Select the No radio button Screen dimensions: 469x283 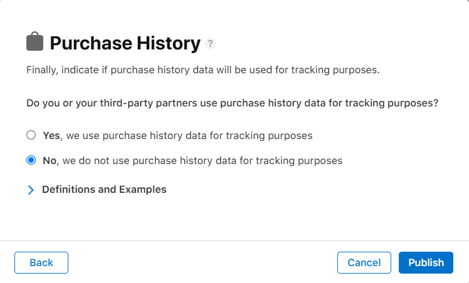click(x=31, y=160)
